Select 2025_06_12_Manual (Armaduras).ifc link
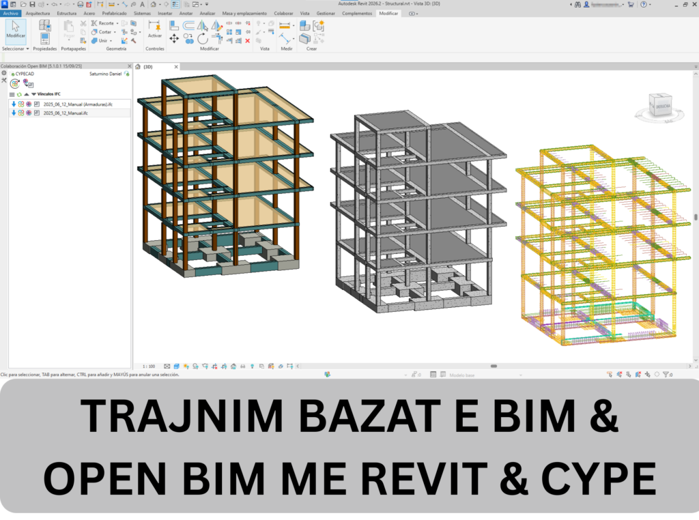 click(x=77, y=104)
